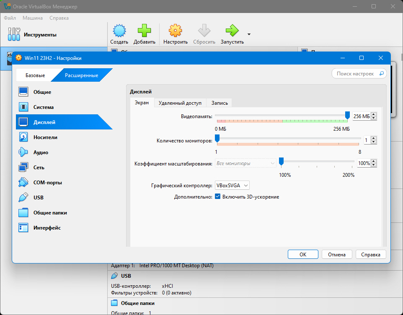Click the USB section icon in the manager details
The image size is (403, 315).
(x=114, y=276)
